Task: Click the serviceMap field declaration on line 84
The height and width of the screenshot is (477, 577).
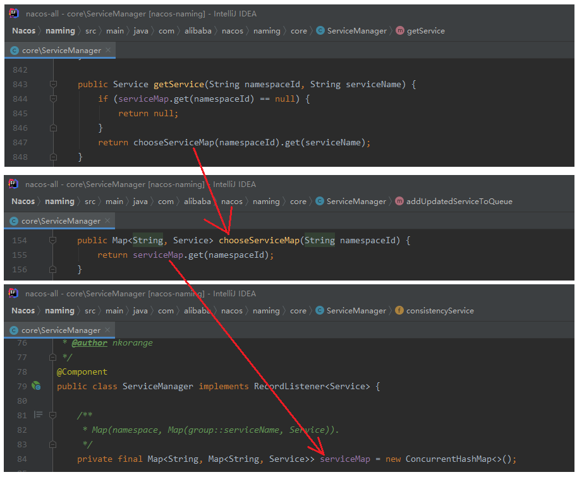Action: [x=345, y=459]
